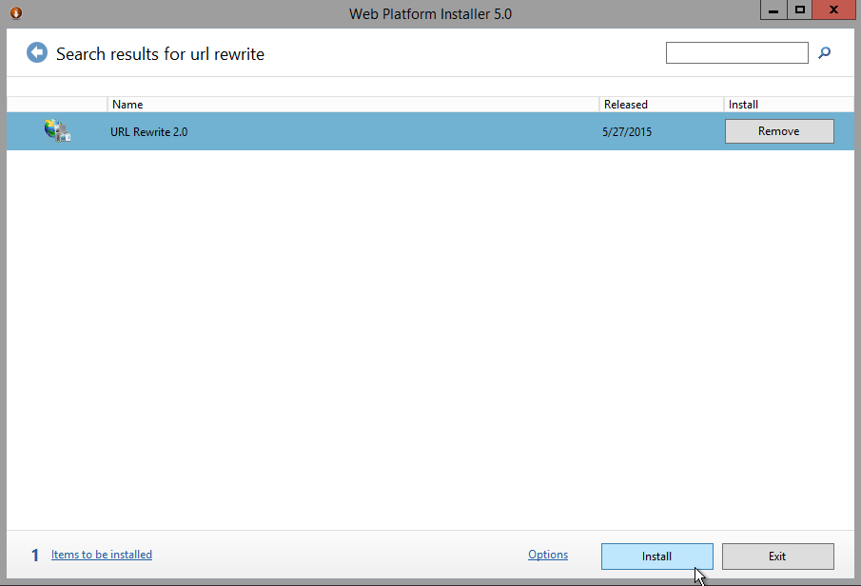Click the URL Rewrite product icon
This screenshot has width=861, height=586.
tap(57, 131)
